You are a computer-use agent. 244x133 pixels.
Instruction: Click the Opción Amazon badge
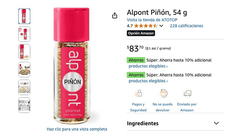(x=141, y=33)
